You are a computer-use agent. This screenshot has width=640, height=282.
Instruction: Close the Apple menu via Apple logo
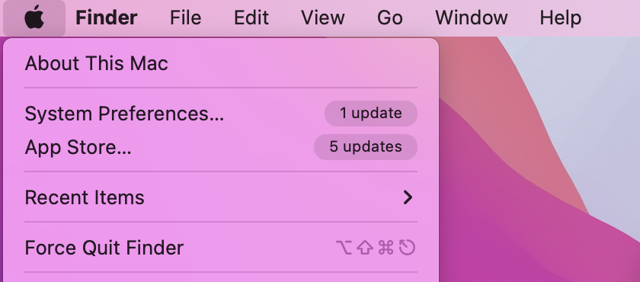click(x=34, y=18)
